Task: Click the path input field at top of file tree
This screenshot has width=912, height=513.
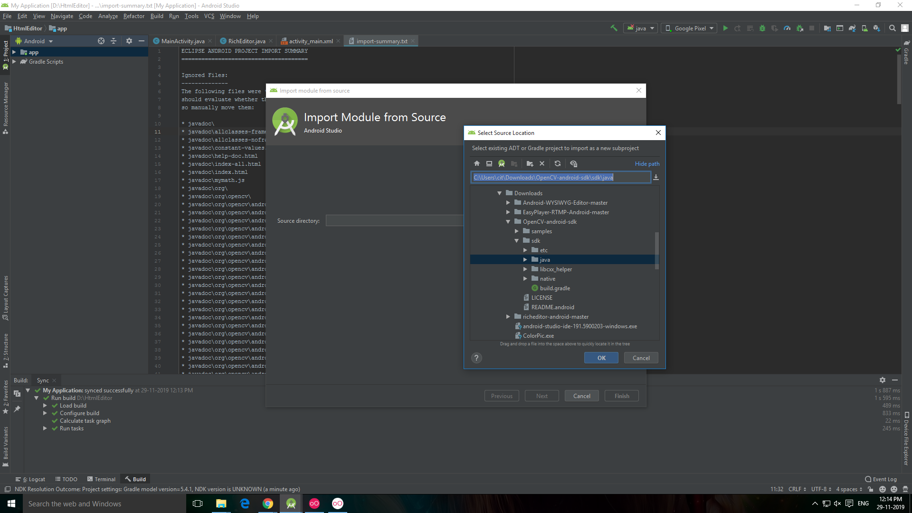Action: click(x=560, y=177)
